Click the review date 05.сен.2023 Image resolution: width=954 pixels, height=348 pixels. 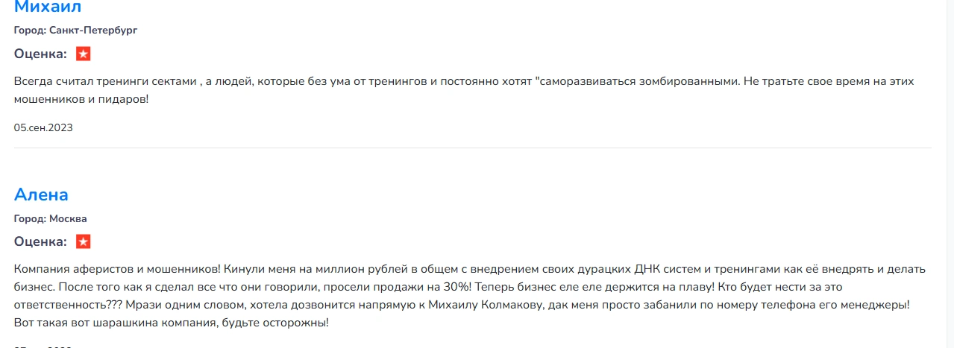point(43,127)
